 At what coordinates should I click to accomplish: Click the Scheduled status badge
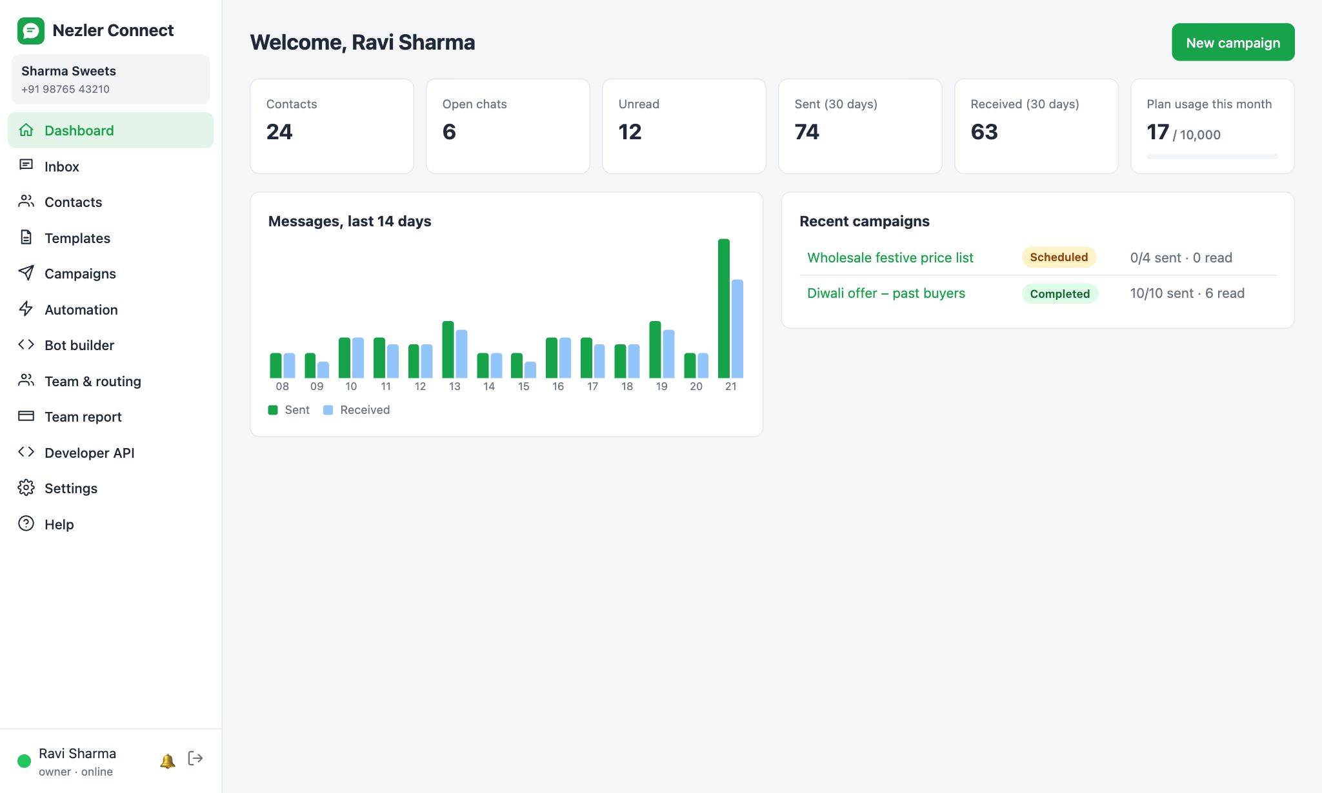[x=1059, y=257]
